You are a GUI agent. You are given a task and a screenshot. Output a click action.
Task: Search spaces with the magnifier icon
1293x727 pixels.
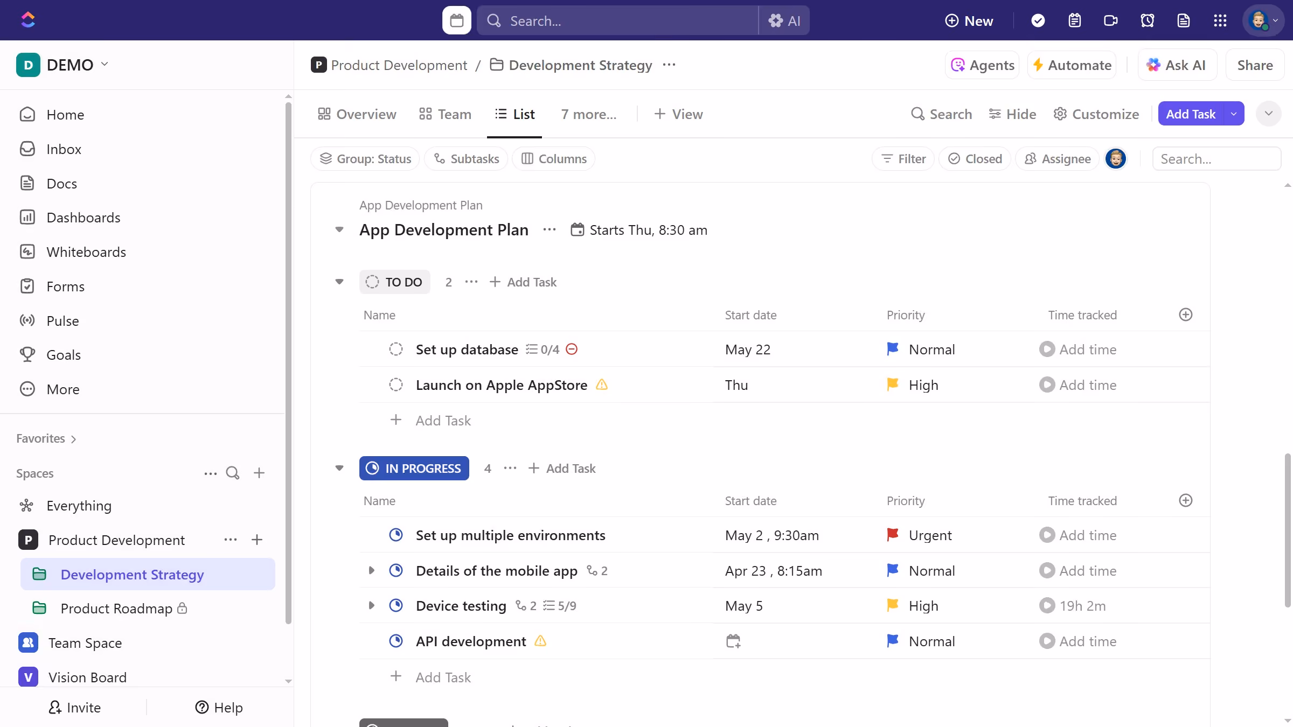tap(233, 473)
